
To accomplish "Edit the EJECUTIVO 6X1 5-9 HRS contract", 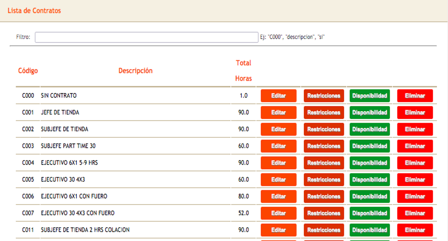I will click(x=279, y=163).
